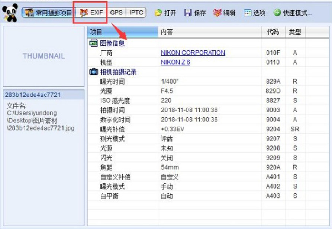The height and width of the screenshot is (229, 332).
Task: Select the 曝光时间 row label
Action: [112, 81]
